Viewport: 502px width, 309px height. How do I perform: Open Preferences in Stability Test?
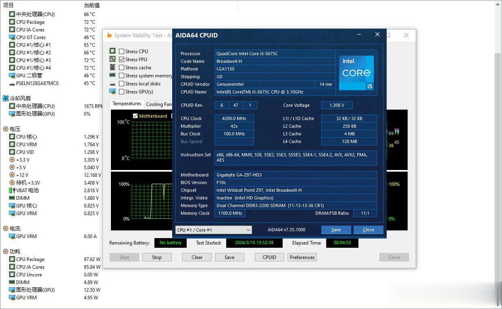(x=302, y=257)
